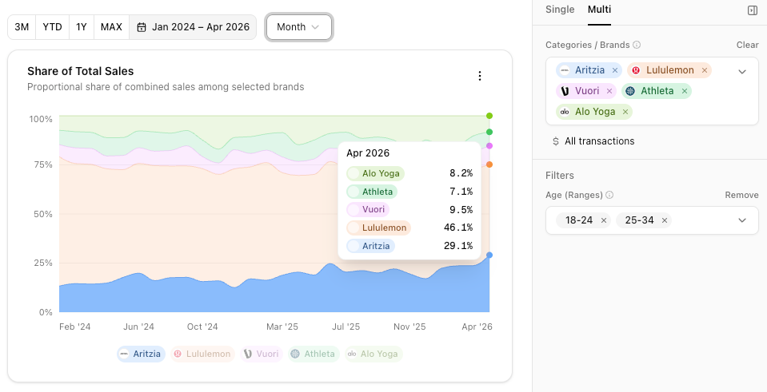Toggle Athleta series in chart legend

tap(314, 354)
